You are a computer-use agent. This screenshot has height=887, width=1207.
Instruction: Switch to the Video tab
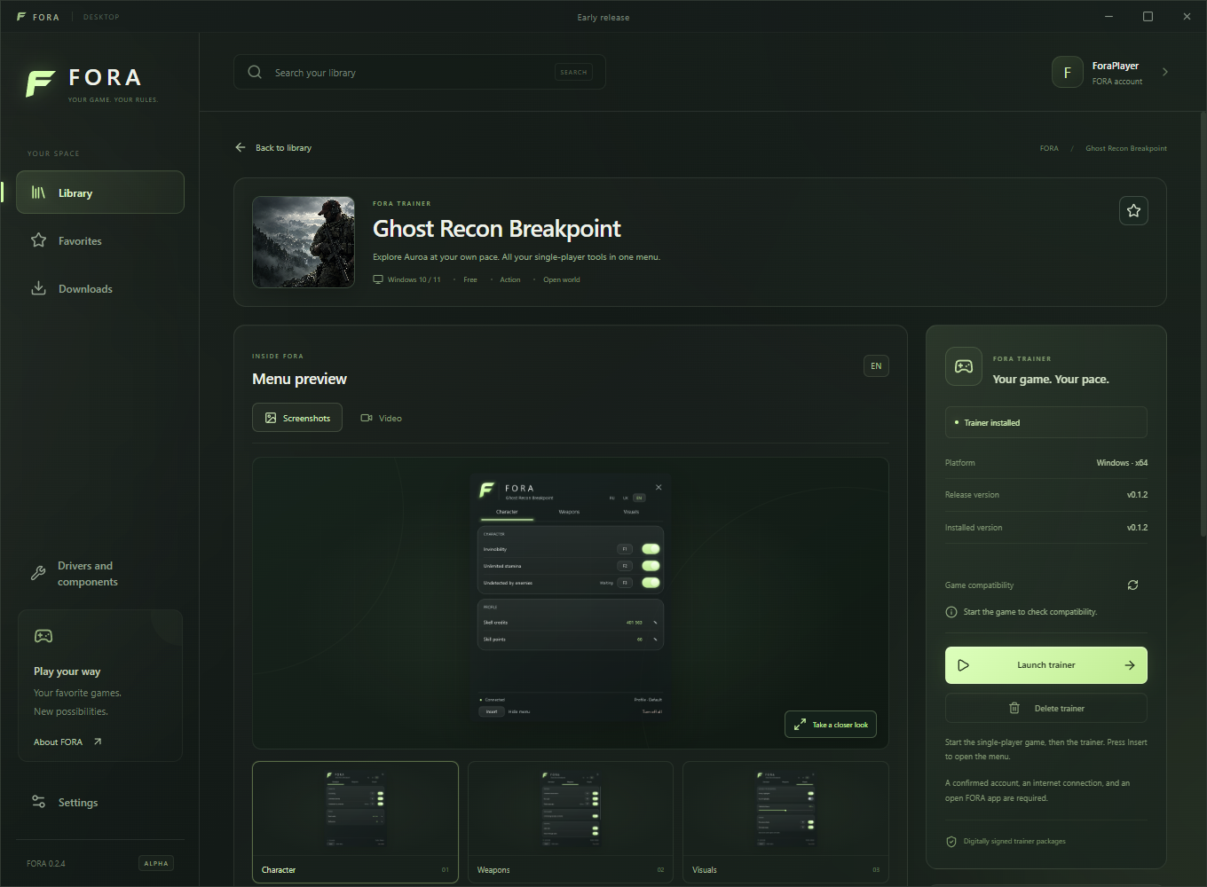(x=381, y=418)
